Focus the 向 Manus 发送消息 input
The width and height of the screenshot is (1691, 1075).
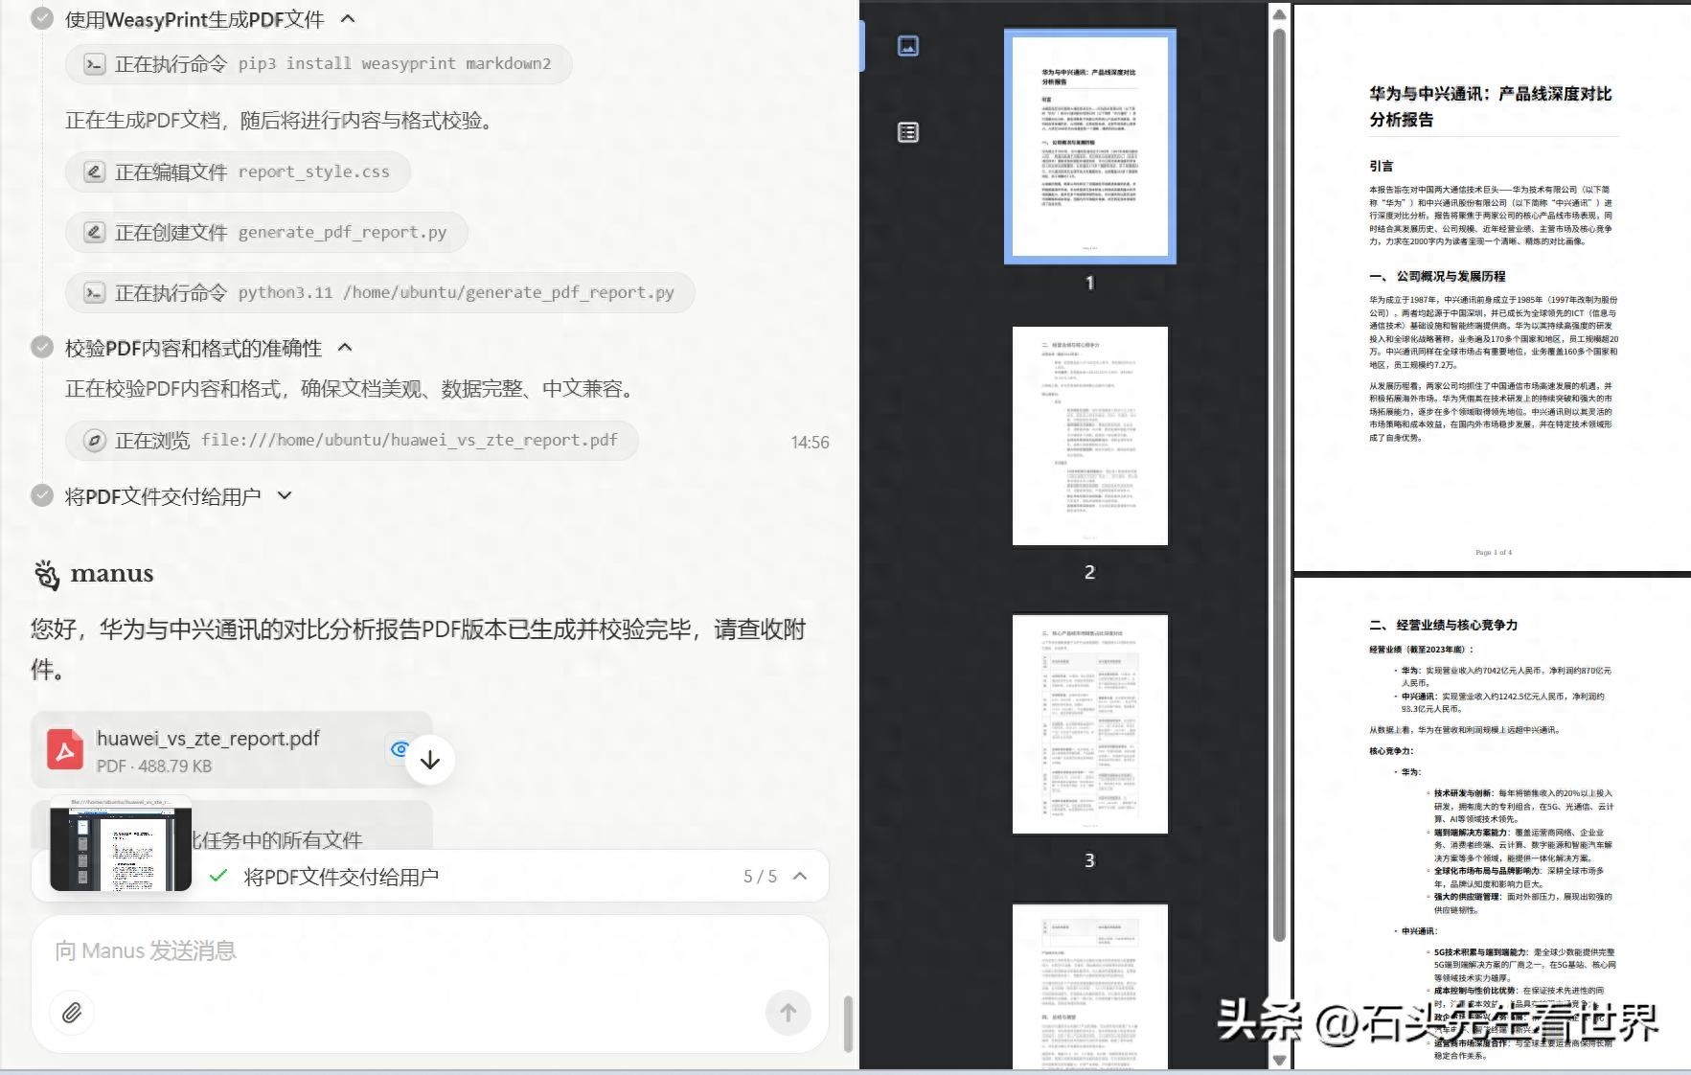click(x=430, y=951)
